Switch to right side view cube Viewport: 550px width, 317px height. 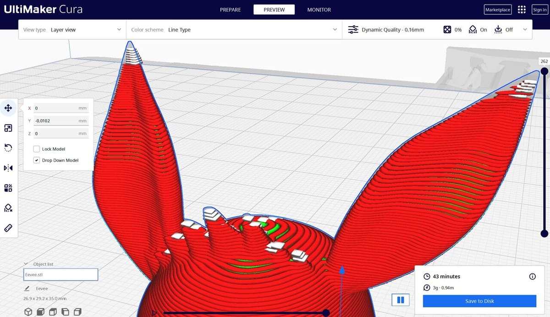tap(77, 312)
